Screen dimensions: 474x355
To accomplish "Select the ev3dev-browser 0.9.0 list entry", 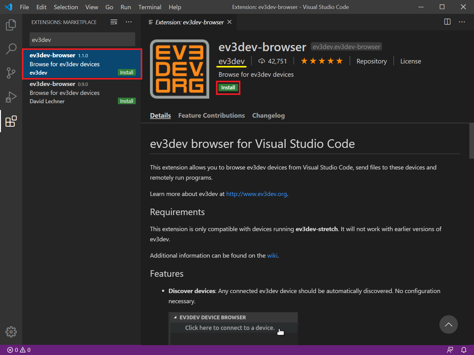I will [x=82, y=92].
